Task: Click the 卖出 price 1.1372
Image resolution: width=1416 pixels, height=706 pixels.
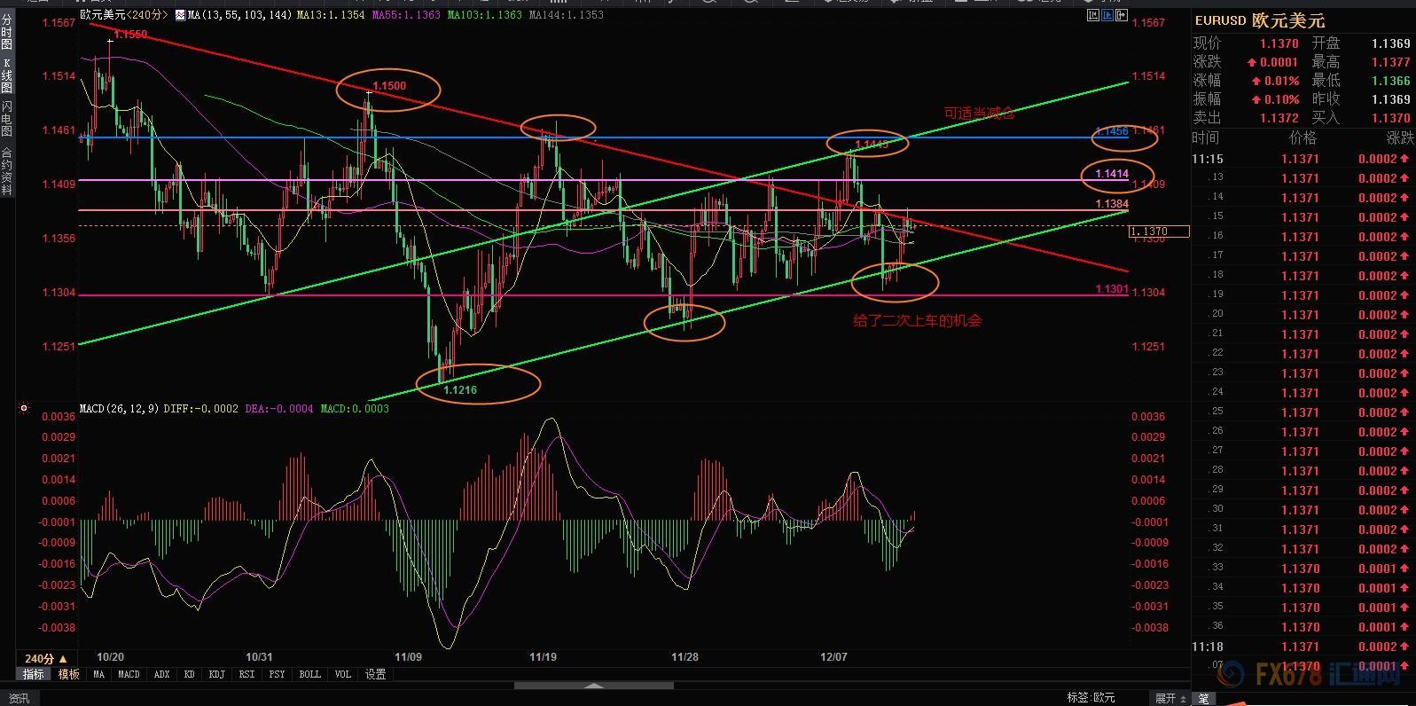Action: click(x=1279, y=118)
